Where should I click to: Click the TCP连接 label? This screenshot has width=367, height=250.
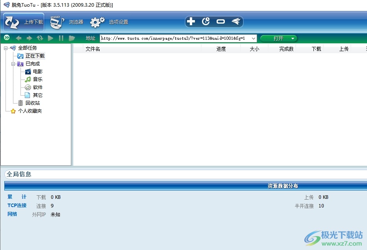coord(17,206)
